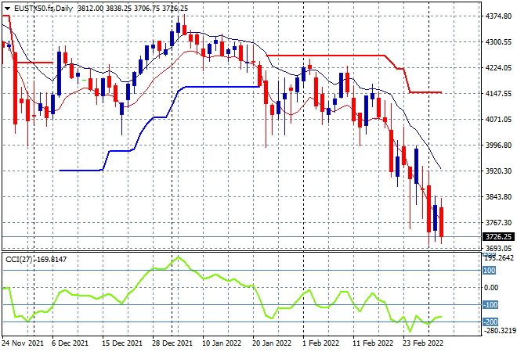517x352 pixels.
Task: Click the 24 Nov 2021 date label
Action: coord(23,343)
